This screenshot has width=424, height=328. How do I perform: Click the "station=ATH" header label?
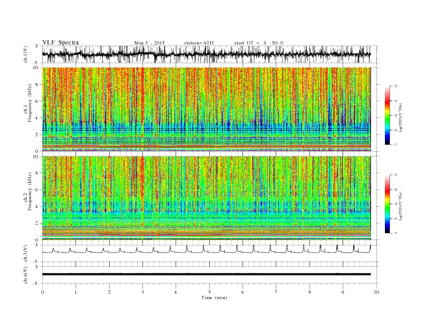(199, 43)
